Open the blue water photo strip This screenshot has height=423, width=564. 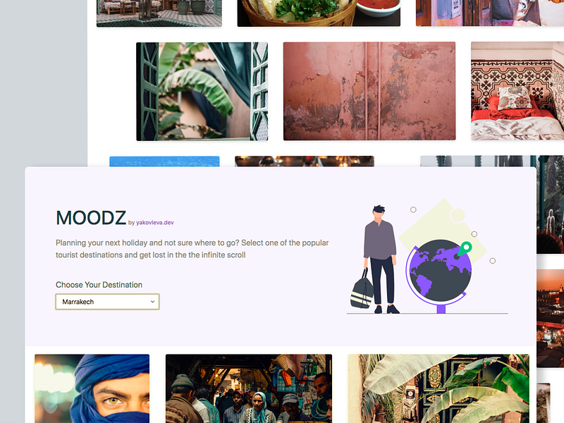[164, 161]
